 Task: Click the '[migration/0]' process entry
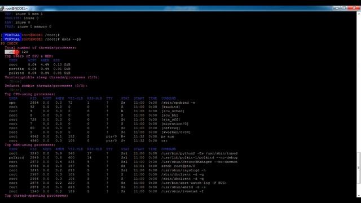coord(175,124)
